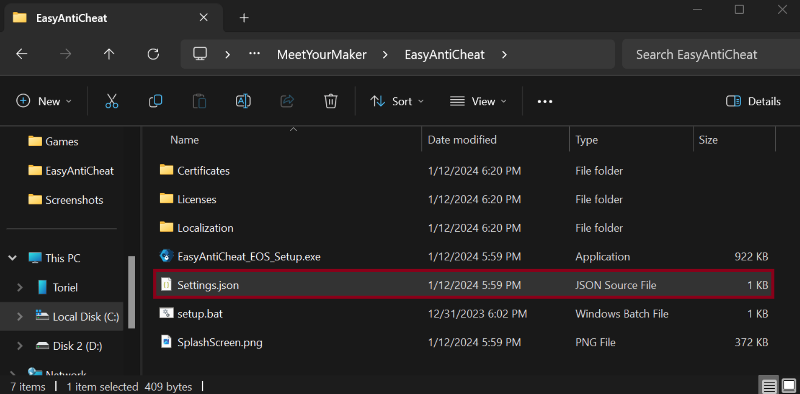
Task: Expand the Local Disk (C:) tree node
Action: tap(20, 316)
